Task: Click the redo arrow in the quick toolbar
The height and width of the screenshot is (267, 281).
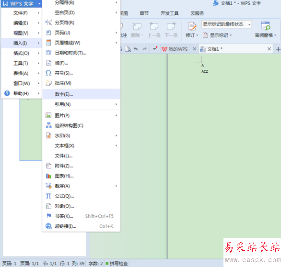Action: (x=144, y=49)
